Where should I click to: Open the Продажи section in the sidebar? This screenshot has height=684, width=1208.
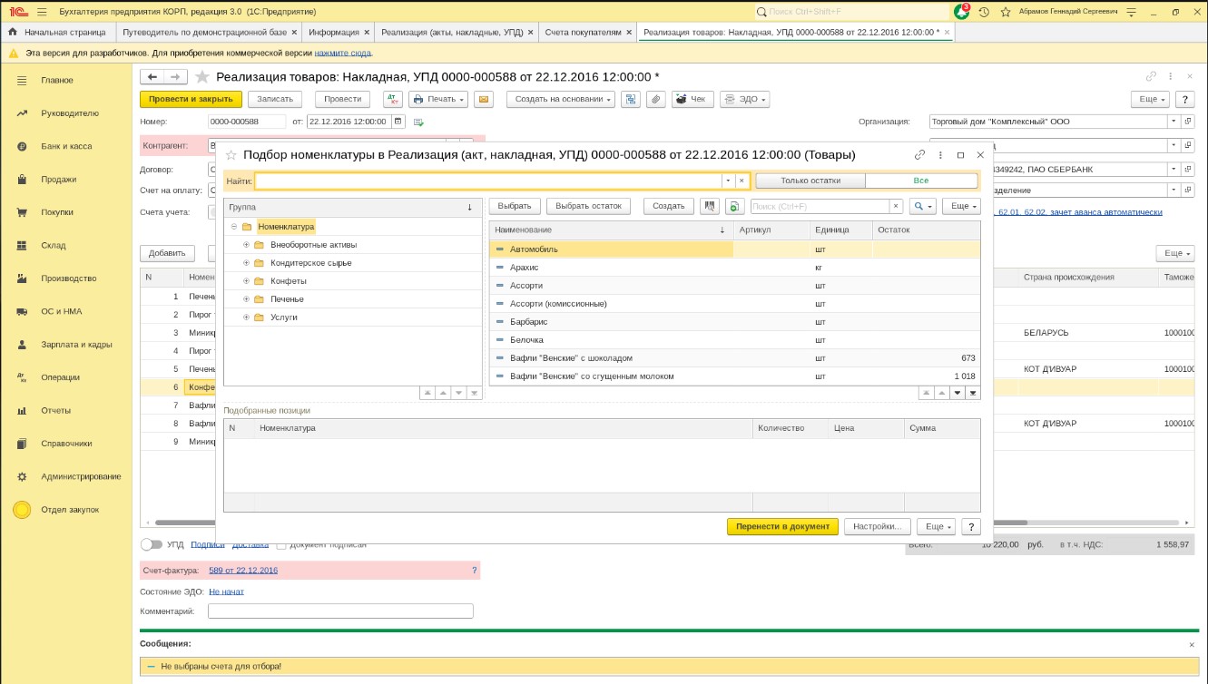tap(58, 180)
